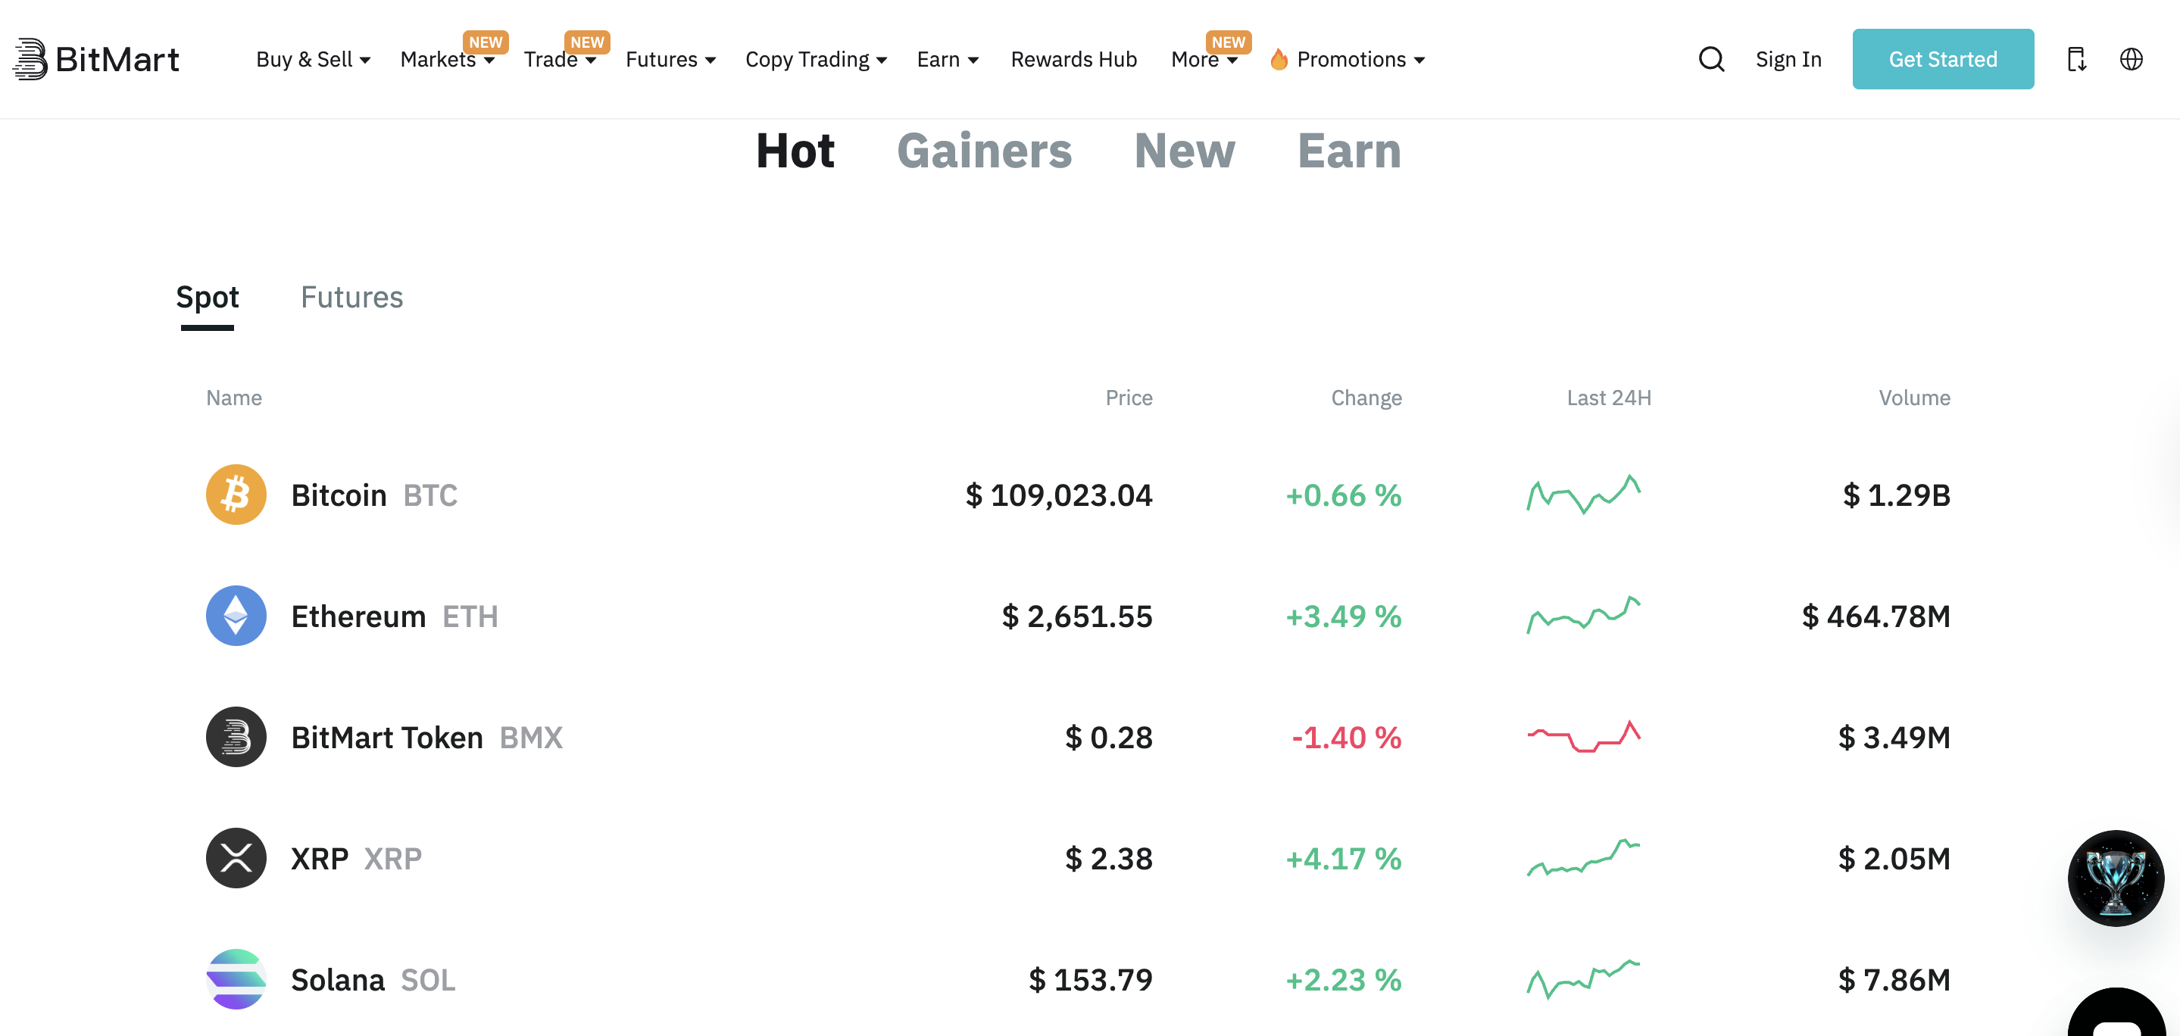Expand the Futures menu in navbar

(670, 59)
